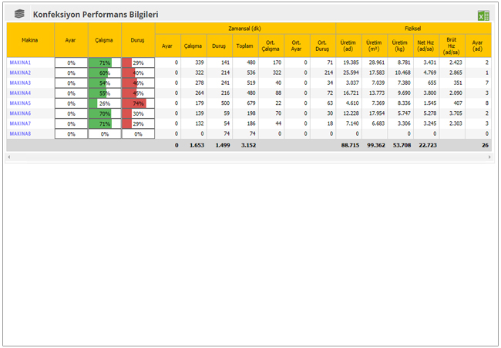Image resolution: width=501 pixels, height=348 pixels.
Task: Open the MAKINA3 machine link
Action: (x=20, y=83)
